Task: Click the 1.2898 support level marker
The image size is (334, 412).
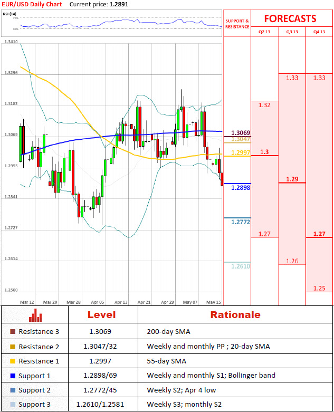Action: pyautogui.click(x=241, y=188)
